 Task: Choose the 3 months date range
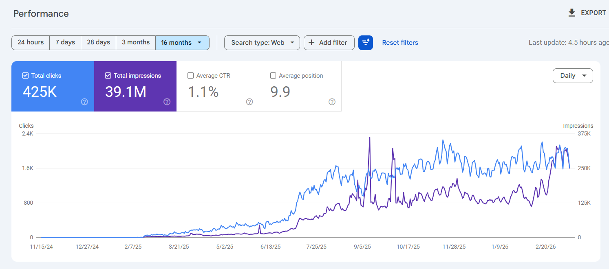coord(136,43)
